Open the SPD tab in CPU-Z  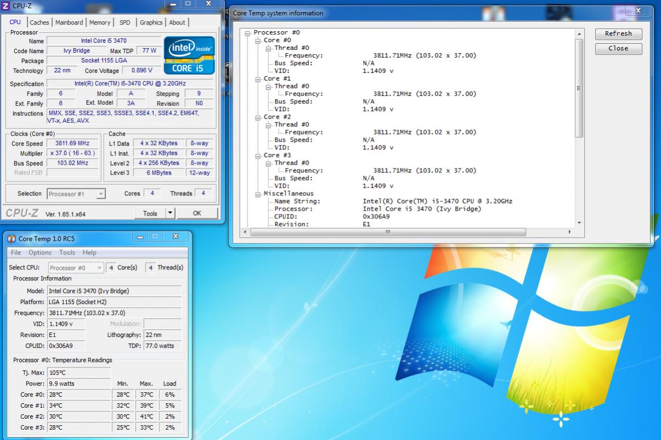point(125,22)
